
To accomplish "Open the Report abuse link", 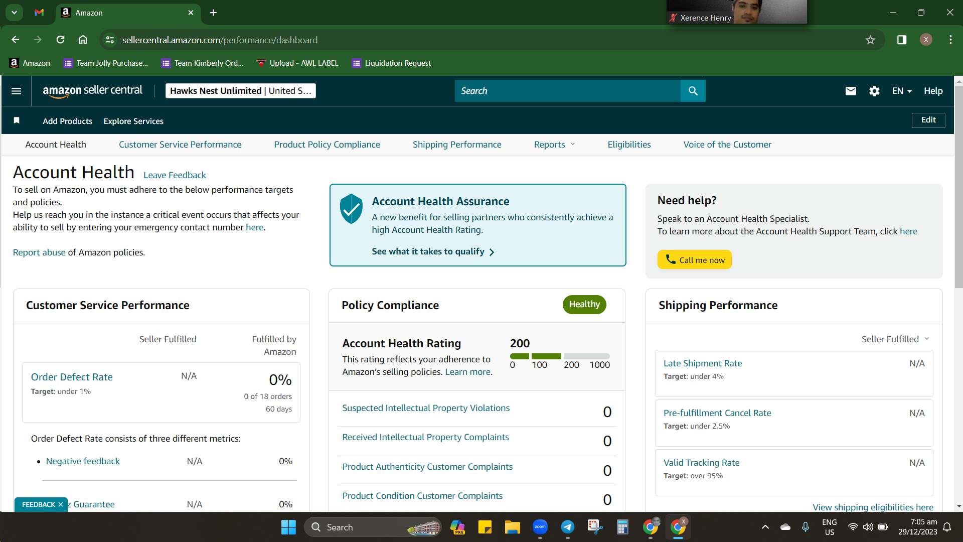I will pos(39,252).
